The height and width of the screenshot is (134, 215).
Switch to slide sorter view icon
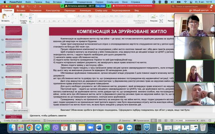160,121
